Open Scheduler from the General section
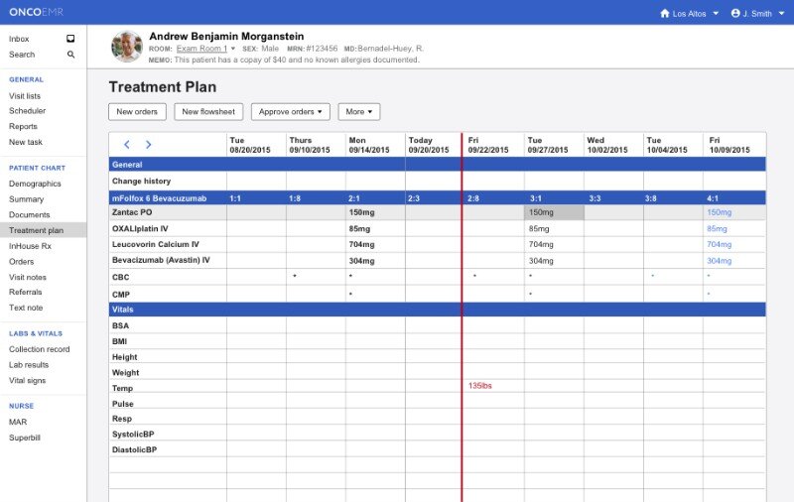 [x=28, y=111]
